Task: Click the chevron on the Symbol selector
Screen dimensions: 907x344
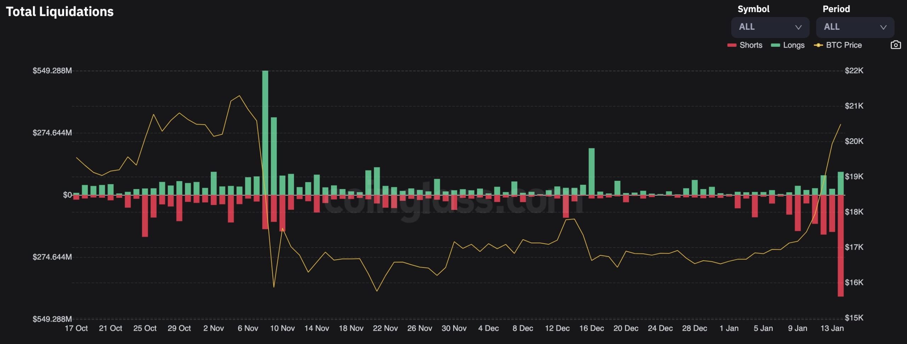Action: click(798, 27)
